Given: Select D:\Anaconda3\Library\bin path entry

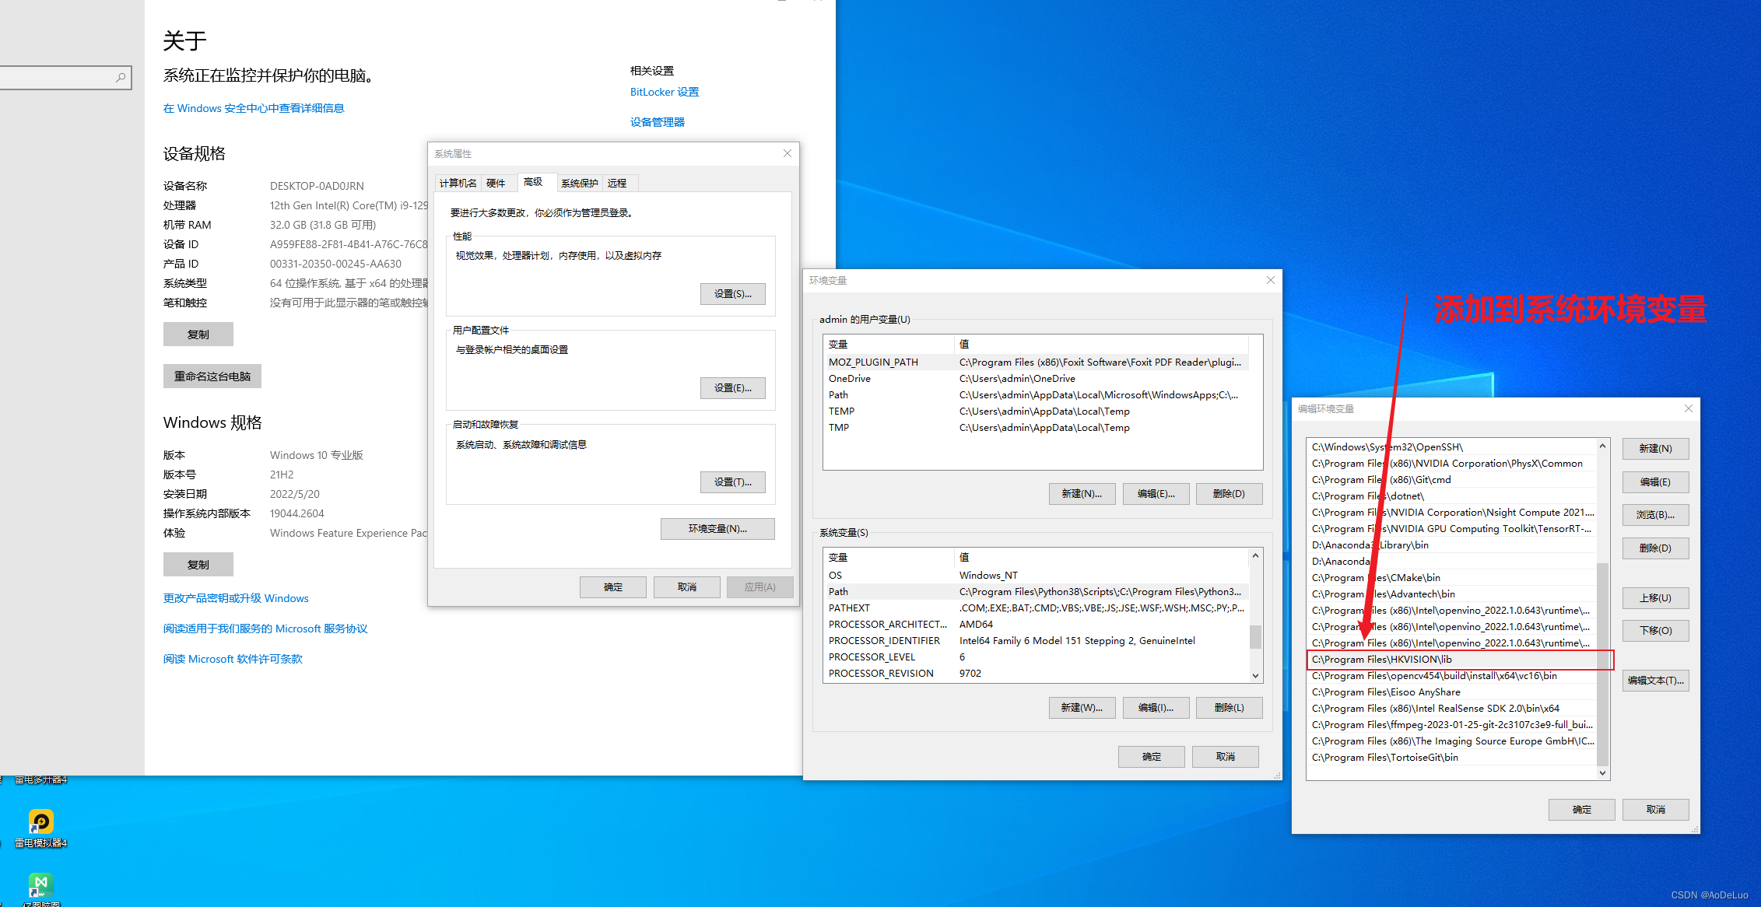Looking at the screenshot, I should point(1452,545).
